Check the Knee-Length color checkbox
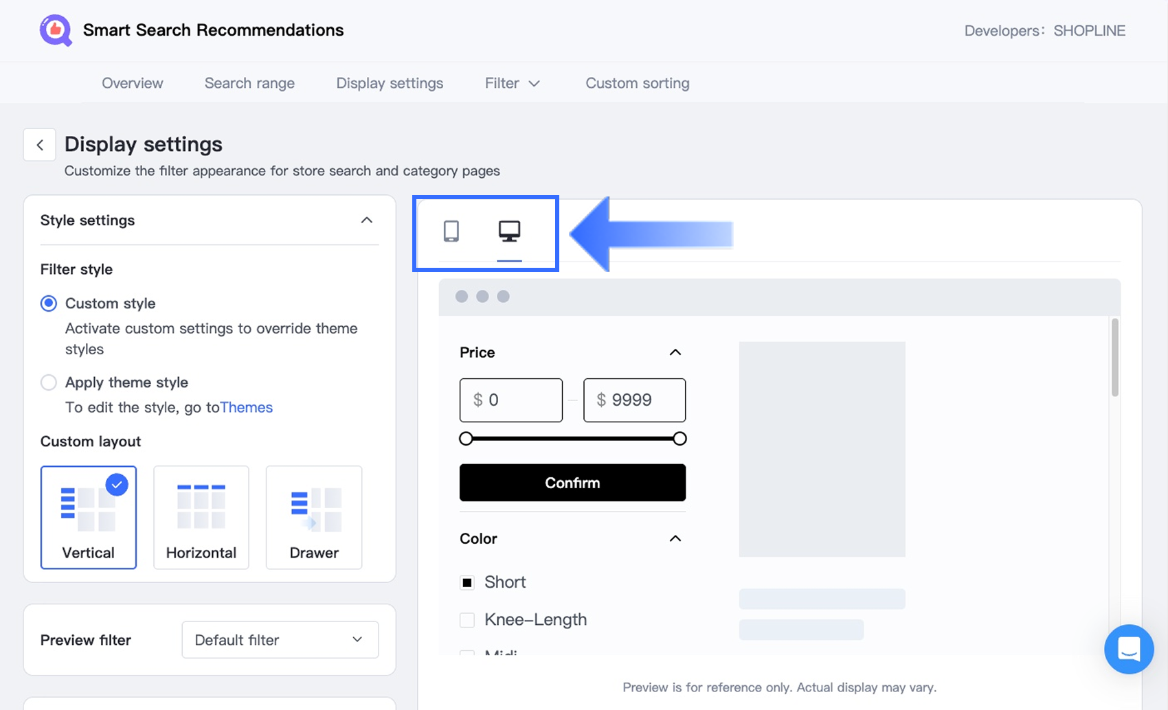The width and height of the screenshot is (1168, 710). pos(467,620)
